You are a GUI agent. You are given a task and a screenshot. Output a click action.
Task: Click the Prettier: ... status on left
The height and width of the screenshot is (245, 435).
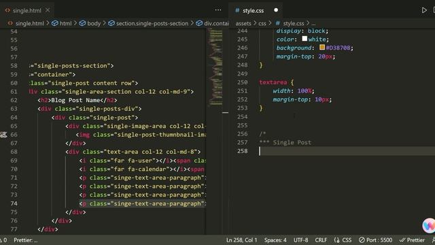[x=26, y=240]
